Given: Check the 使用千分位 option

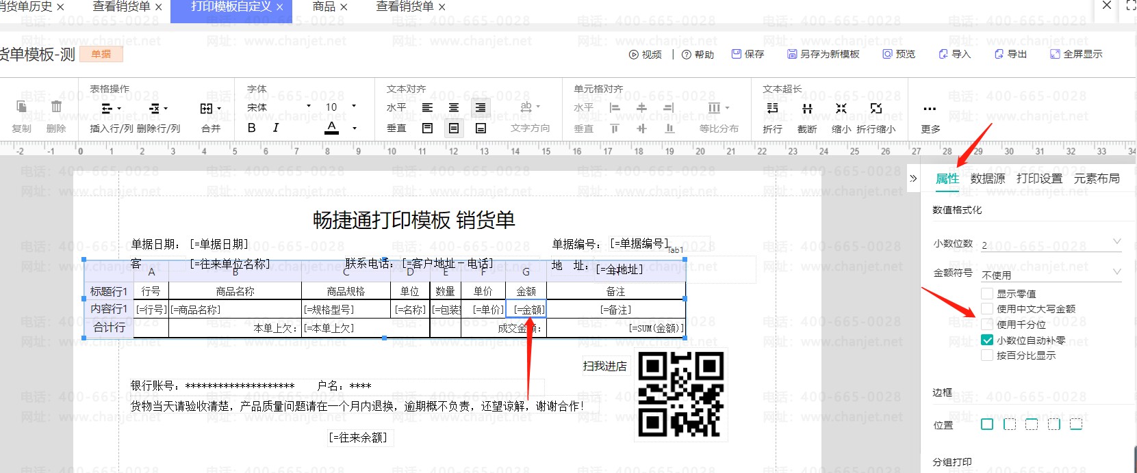Looking at the screenshot, I should pos(987,325).
